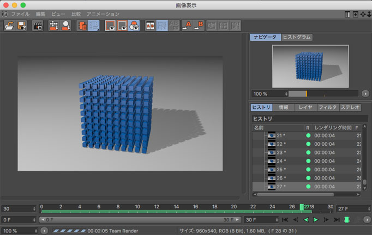Open the アニメーション menu
The width and height of the screenshot is (372, 235).
[x=103, y=13]
